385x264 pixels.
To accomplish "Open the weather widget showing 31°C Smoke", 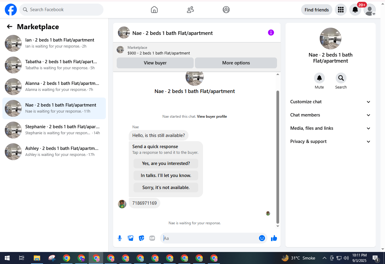I will (x=298, y=258).
